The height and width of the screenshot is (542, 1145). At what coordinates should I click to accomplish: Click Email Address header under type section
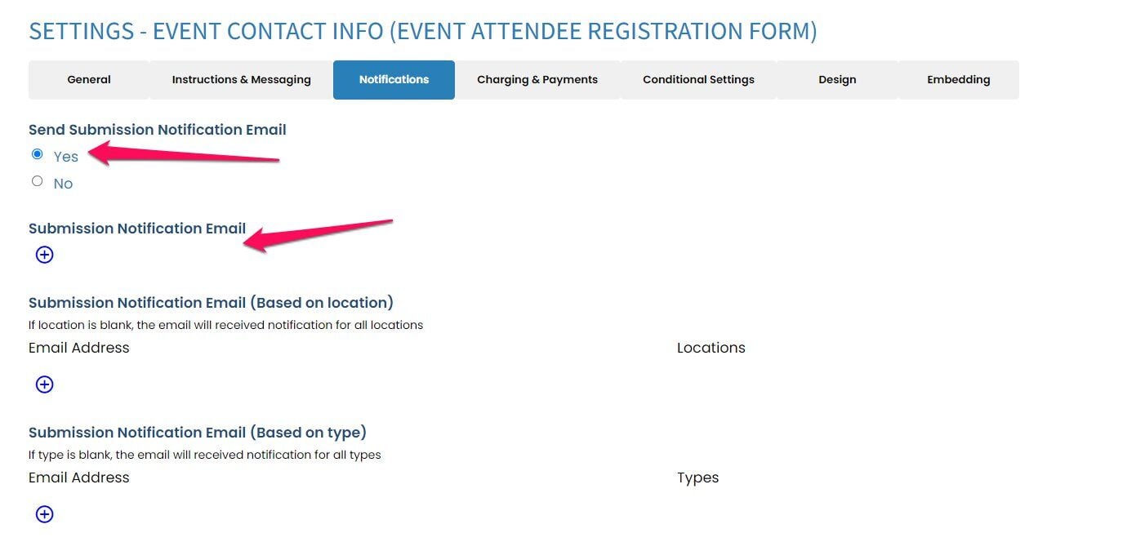79,478
